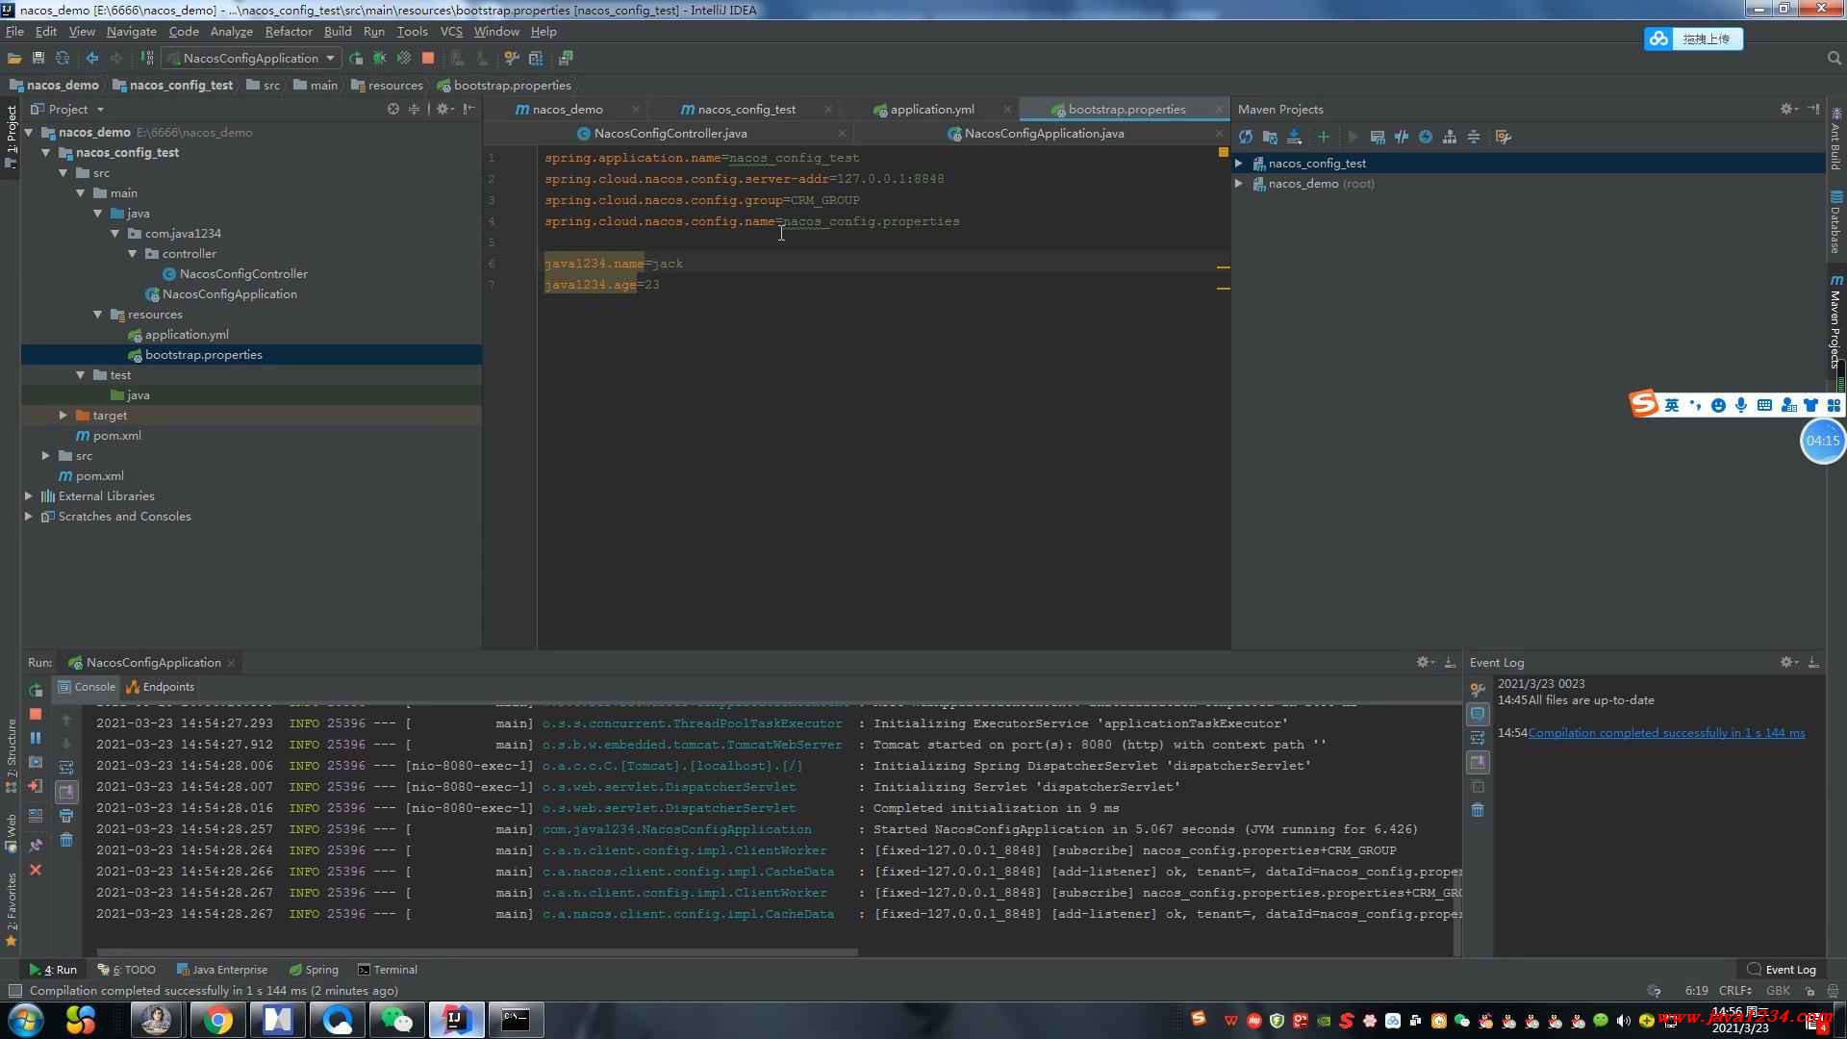Click the Synchronize toolbar icon
Screen dimensions: 1847x1039
point(63,59)
